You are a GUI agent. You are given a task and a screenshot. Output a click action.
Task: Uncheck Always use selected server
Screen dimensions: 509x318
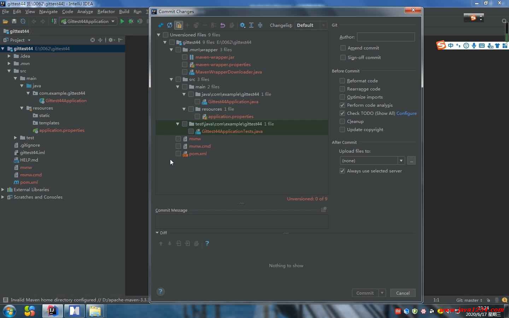click(x=342, y=171)
